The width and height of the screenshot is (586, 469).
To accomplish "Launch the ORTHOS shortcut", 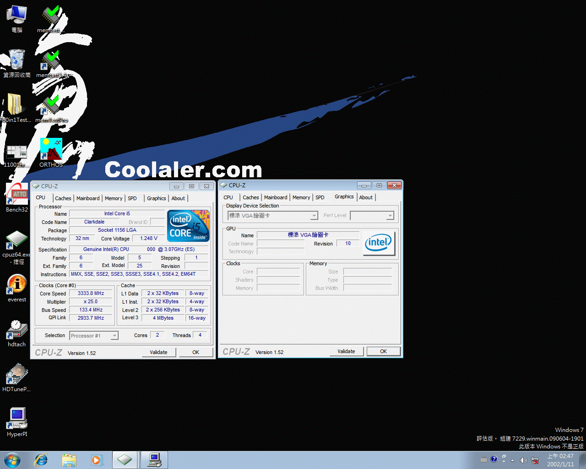I will [x=51, y=153].
